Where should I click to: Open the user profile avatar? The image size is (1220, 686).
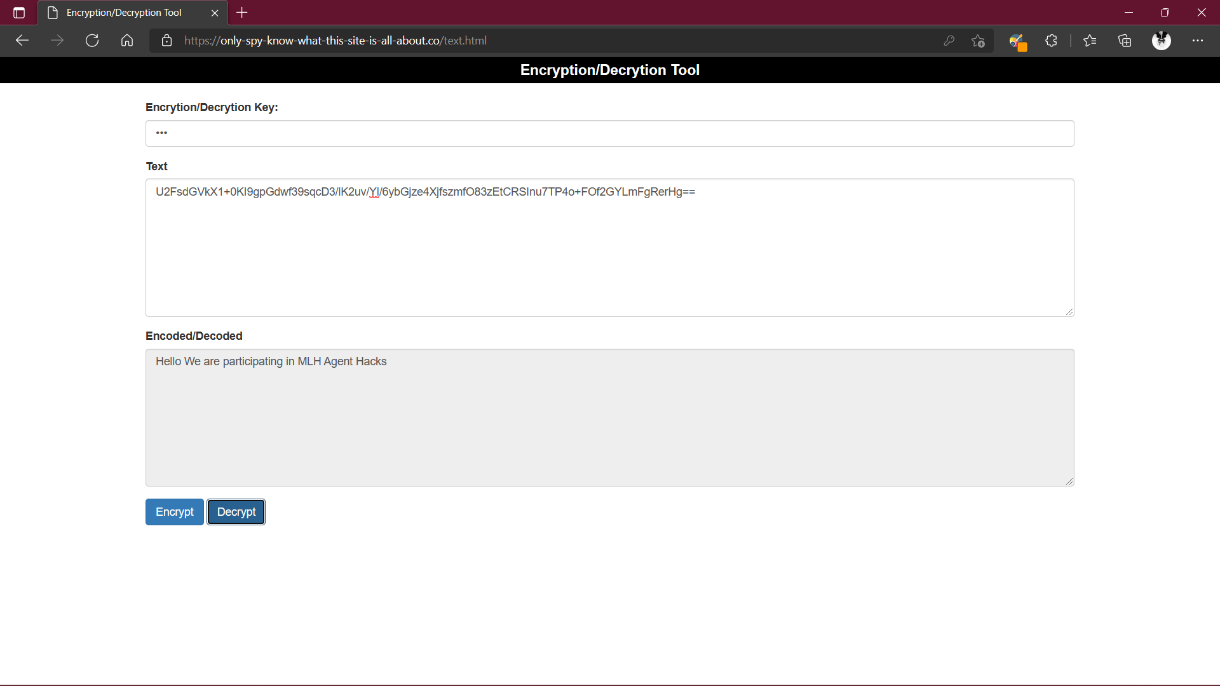1162,41
